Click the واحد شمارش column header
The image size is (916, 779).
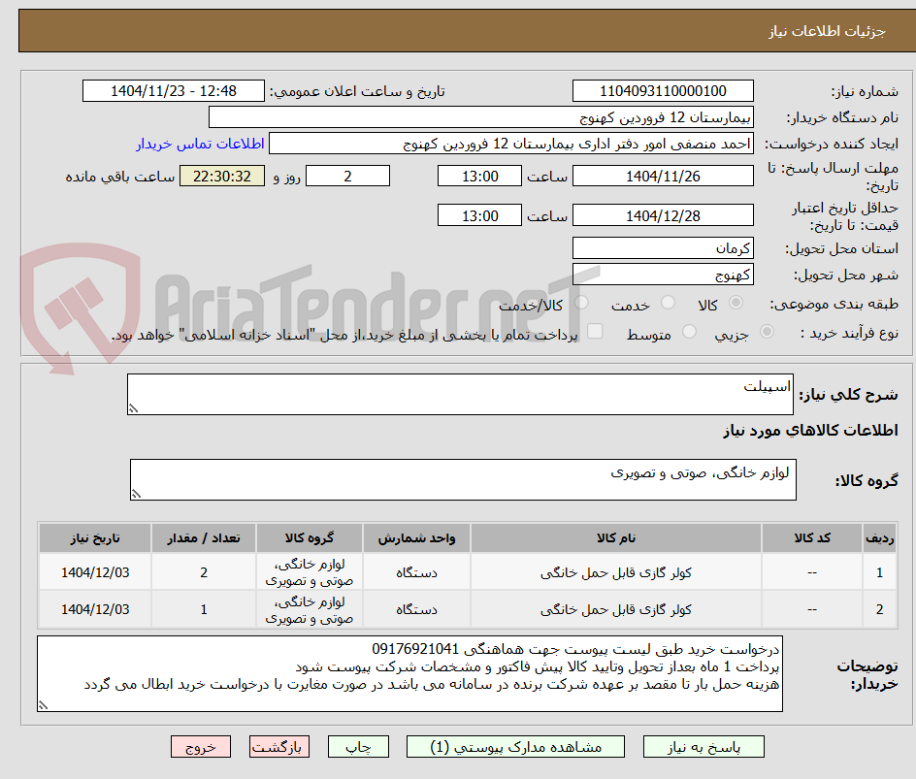point(416,537)
